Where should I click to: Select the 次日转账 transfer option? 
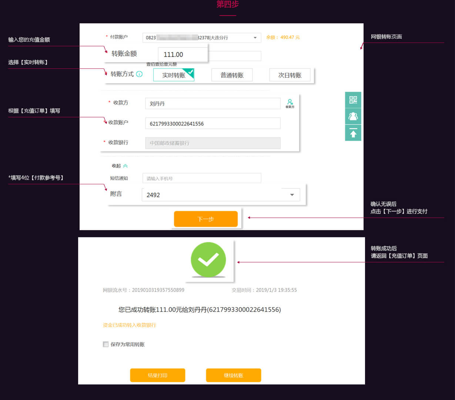coord(290,75)
